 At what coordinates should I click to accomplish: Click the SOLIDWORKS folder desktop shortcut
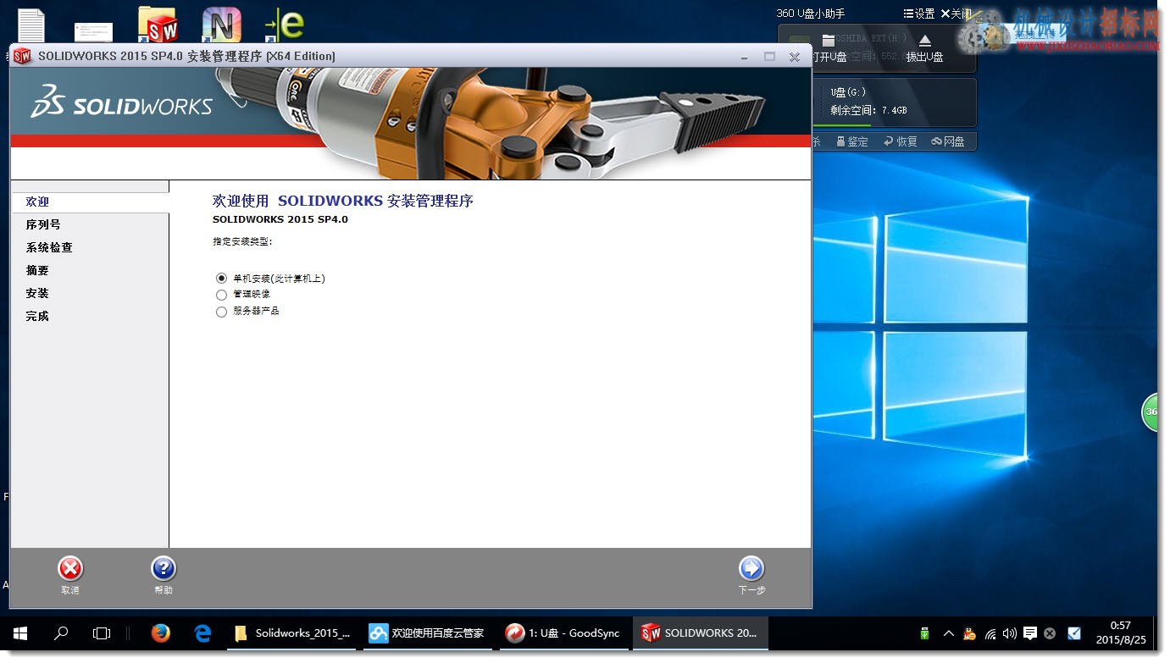click(158, 25)
